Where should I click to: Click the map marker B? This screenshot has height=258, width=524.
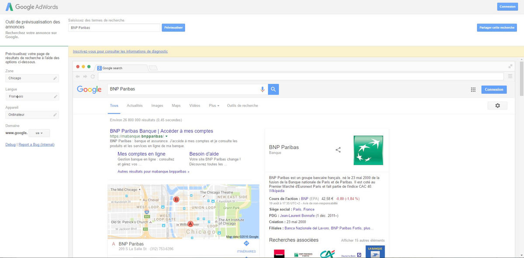[176, 200]
